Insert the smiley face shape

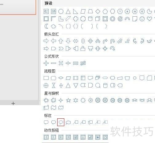(142, 19)
